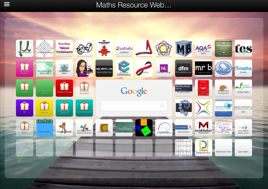This screenshot has width=268, height=189.
Task: Open the four-colour X logo tile
Action: pos(204,108)
